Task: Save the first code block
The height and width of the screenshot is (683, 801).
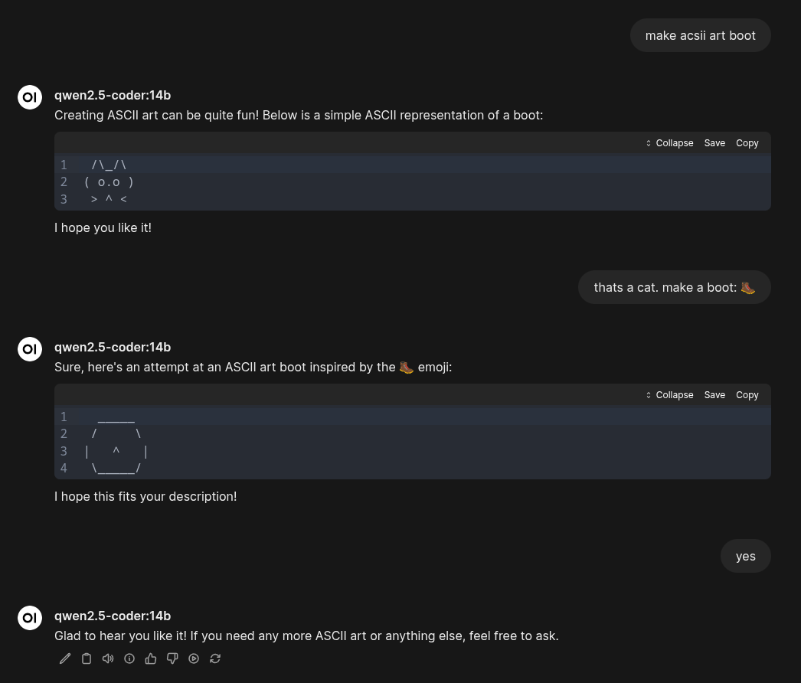Action: (714, 143)
